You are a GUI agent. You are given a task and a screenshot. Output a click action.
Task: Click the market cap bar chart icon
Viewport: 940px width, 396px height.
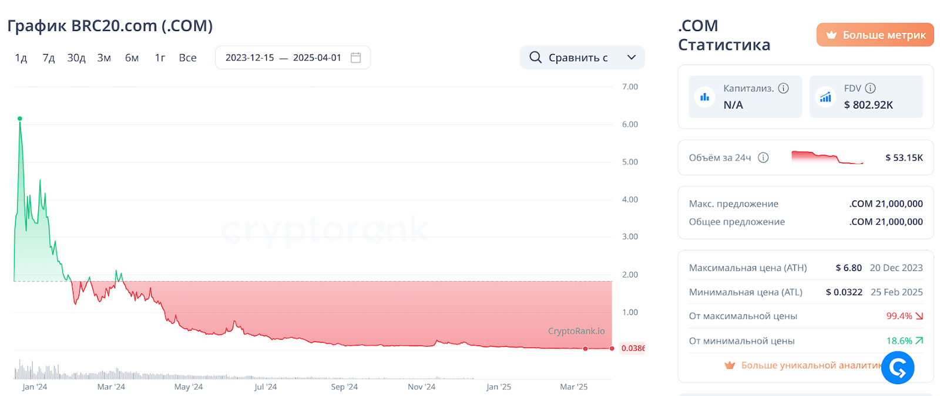pyautogui.click(x=704, y=97)
